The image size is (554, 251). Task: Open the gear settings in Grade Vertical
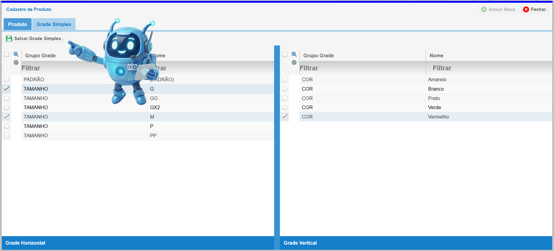tap(294, 62)
